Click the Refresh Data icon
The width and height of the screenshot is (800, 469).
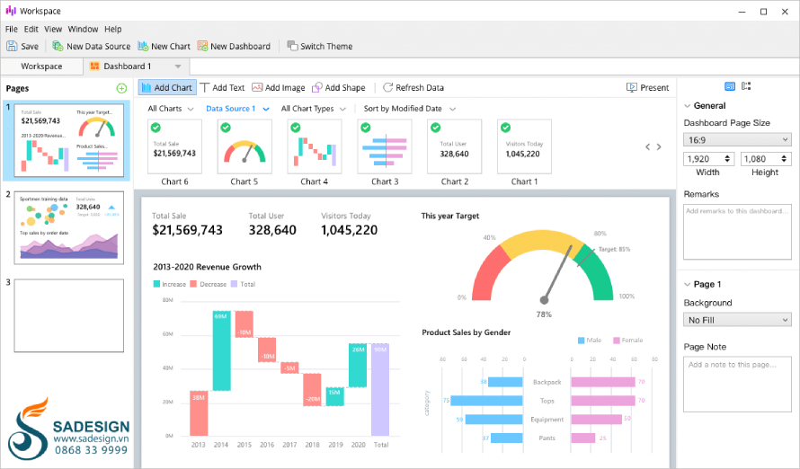point(387,88)
